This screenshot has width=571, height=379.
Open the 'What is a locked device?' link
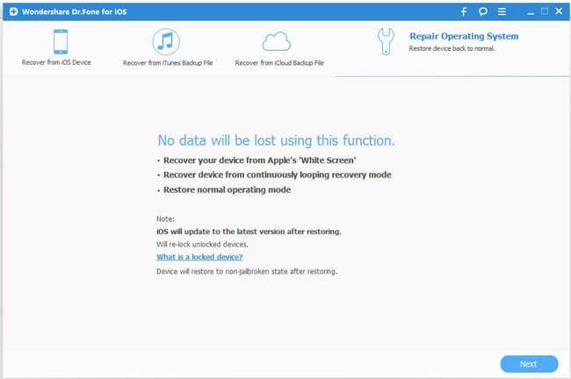click(x=199, y=257)
